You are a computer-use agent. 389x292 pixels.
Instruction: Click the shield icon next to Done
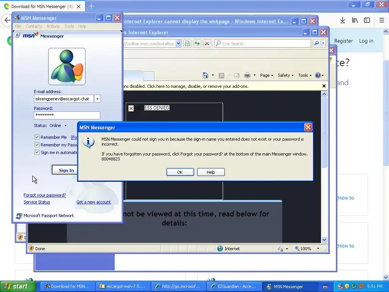coord(31,248)
